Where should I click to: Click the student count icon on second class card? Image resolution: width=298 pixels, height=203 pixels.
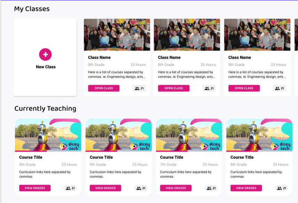point(209,88)
